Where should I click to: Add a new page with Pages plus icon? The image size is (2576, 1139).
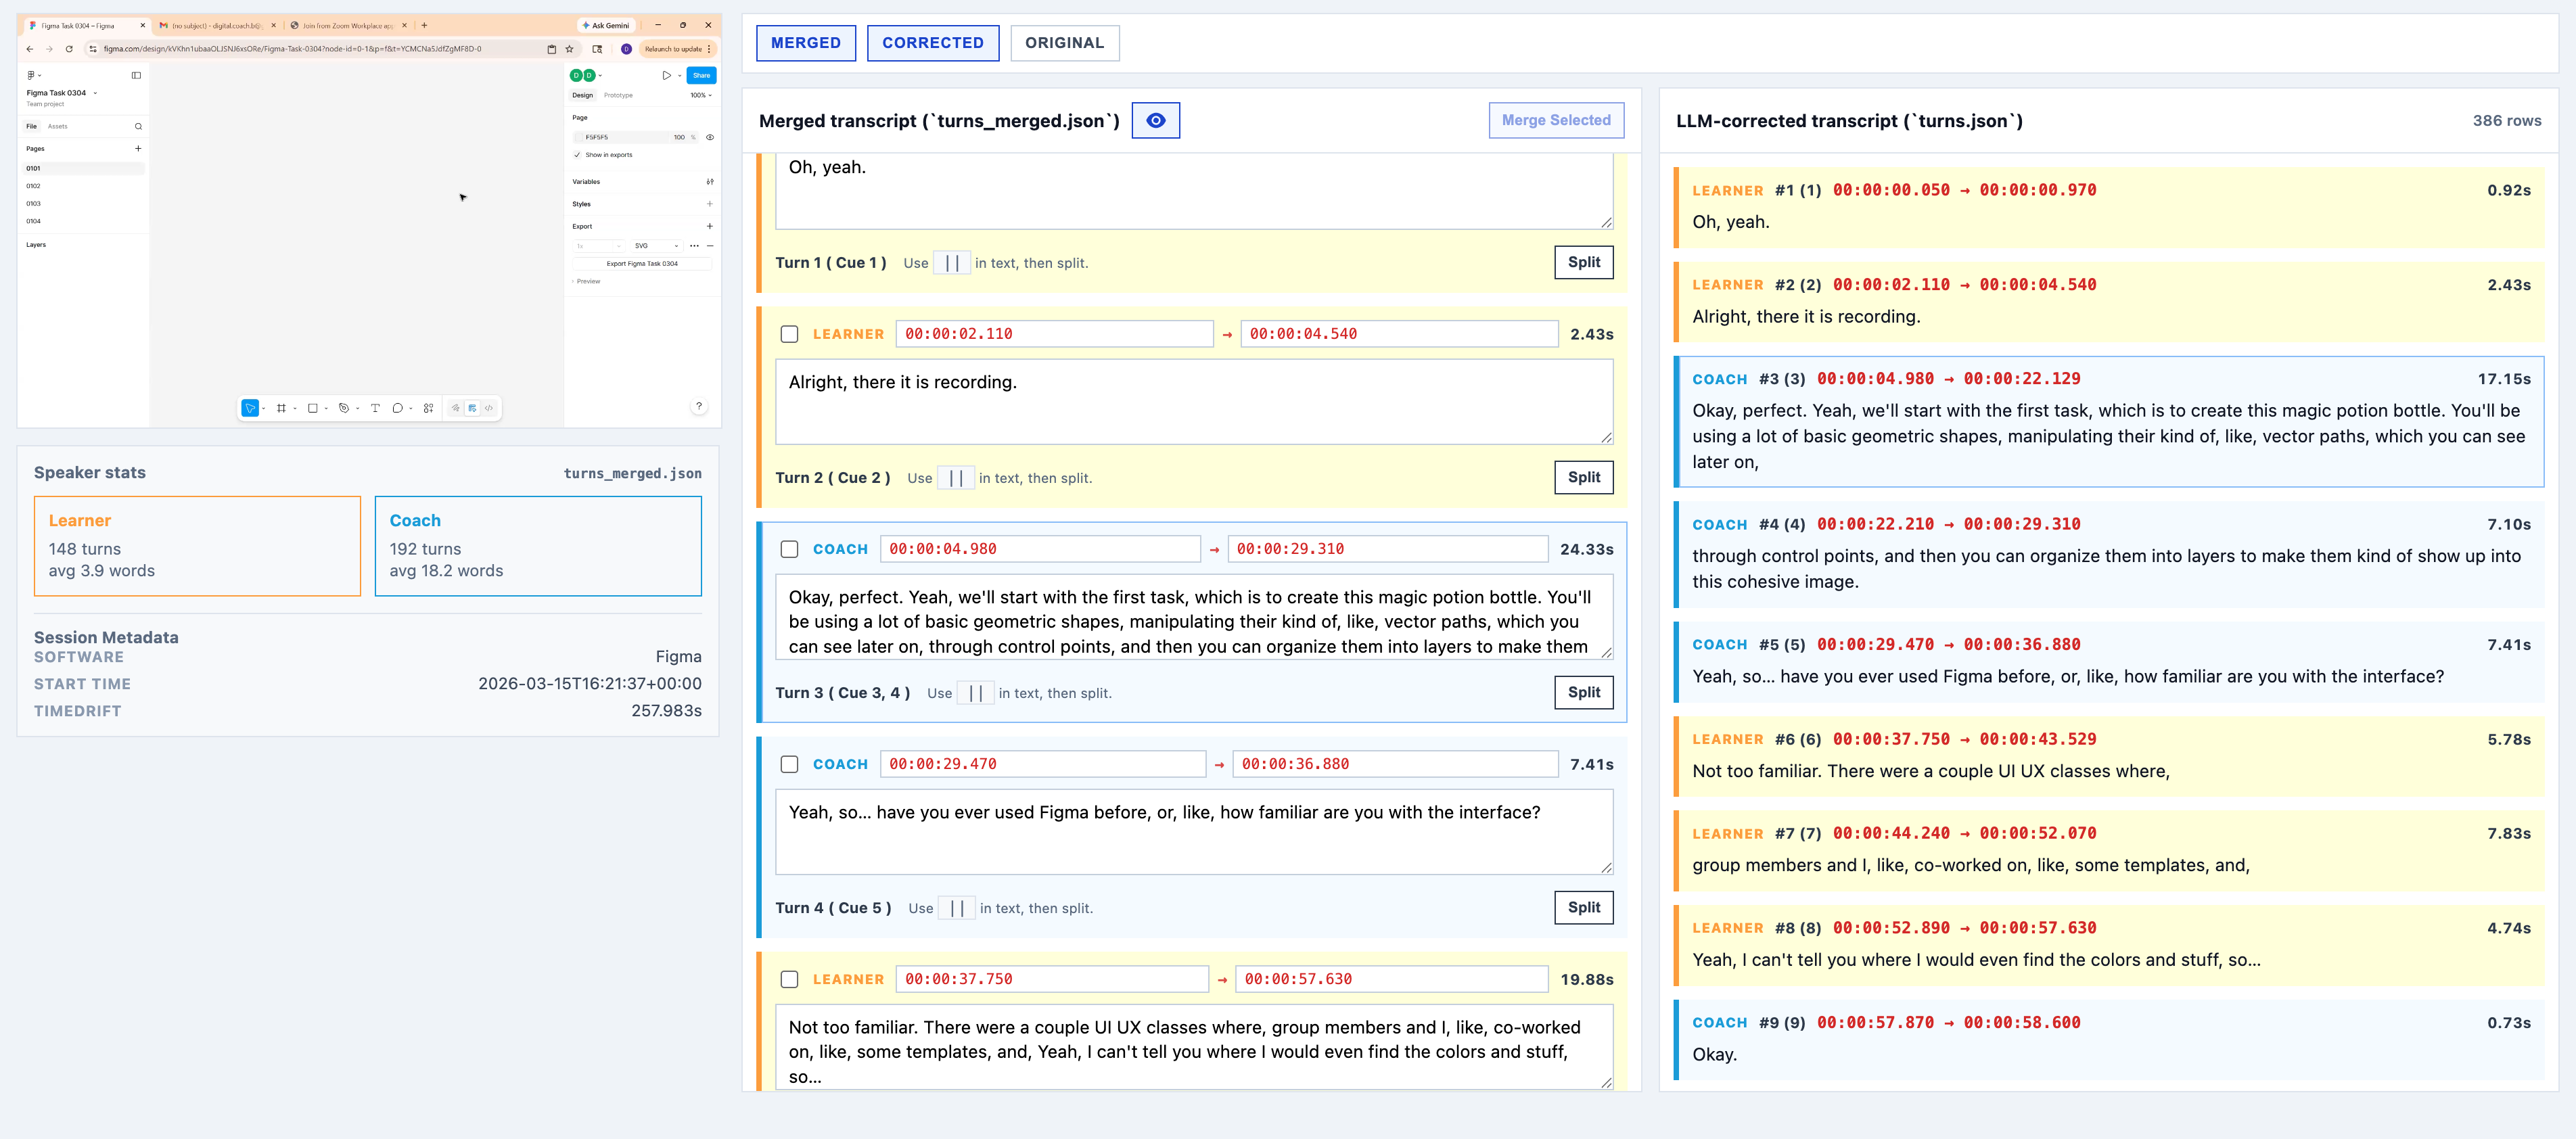point(138,148)
